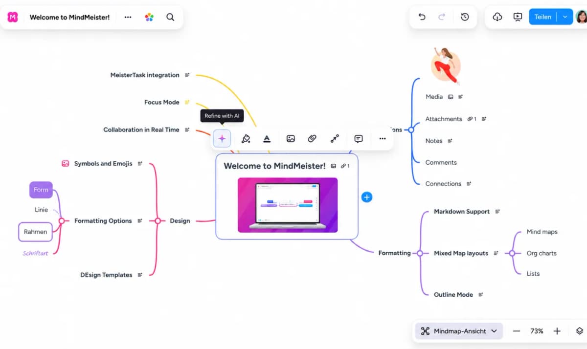Select the Mind maps topic
This screenshot has width=587, height=349.
542,232
